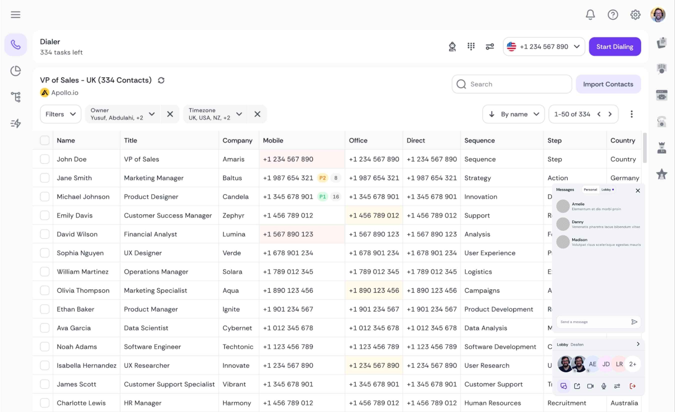Open Danny's conversation
Image resolution: width=675 pixels, height=412 pixels.
tap(598, 224)
